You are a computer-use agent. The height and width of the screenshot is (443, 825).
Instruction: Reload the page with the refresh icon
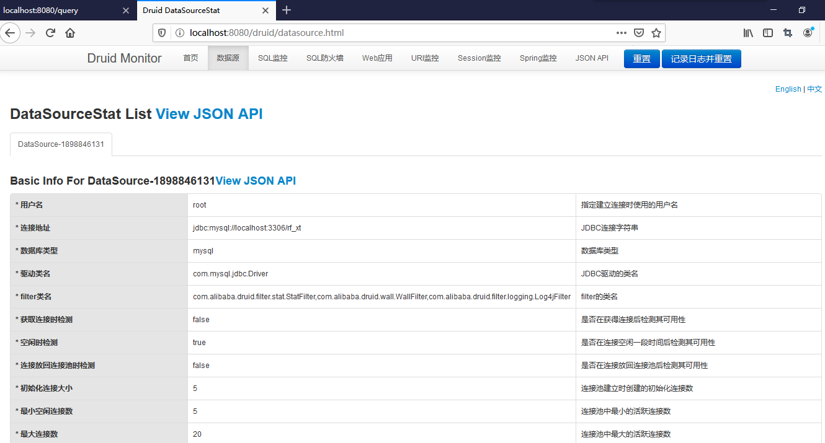[x=50, y=33]
